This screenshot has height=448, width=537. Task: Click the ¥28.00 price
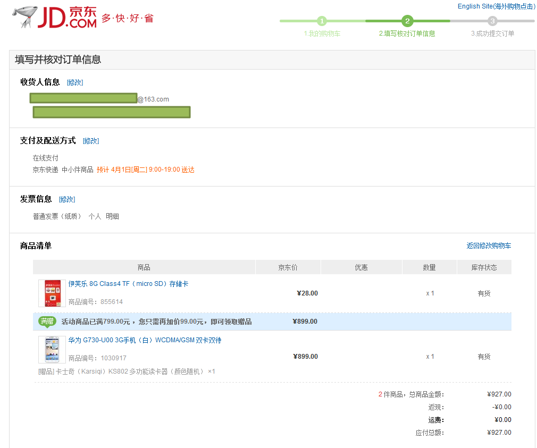tap(307, 293)
